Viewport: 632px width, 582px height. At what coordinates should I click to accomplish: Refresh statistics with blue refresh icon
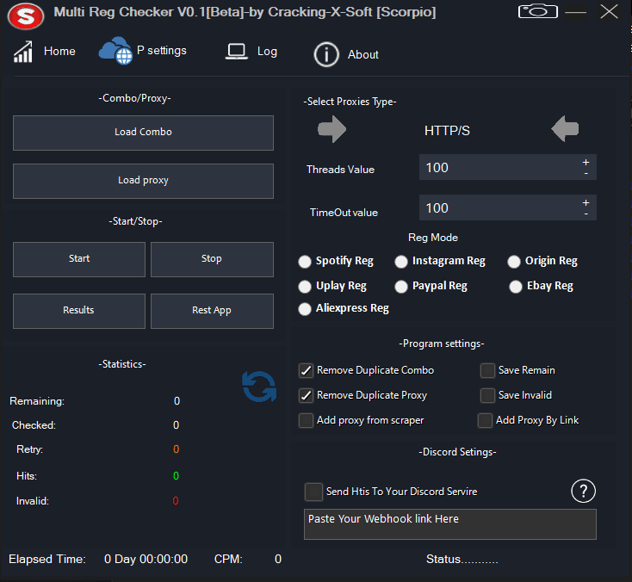point(259,387)
